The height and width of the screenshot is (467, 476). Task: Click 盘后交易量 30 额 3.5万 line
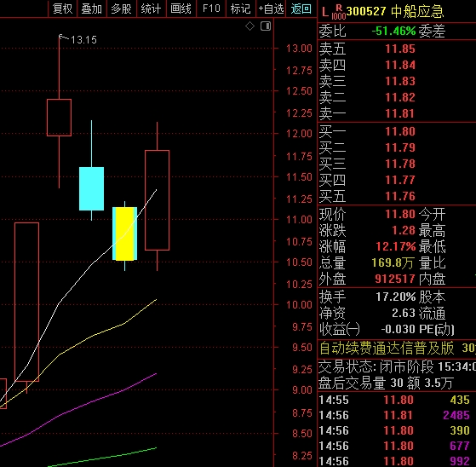coord(385,383)
